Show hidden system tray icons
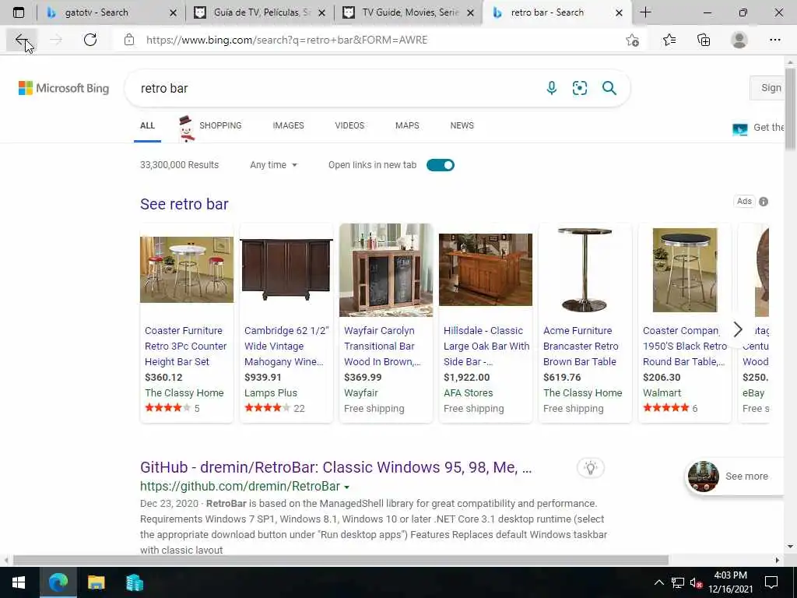The image size is (797, 598). coord(658,582)
